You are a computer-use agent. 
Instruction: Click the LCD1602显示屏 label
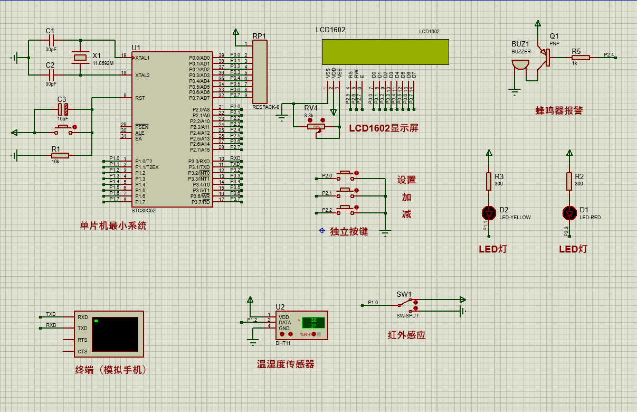(x=384, y=128)
